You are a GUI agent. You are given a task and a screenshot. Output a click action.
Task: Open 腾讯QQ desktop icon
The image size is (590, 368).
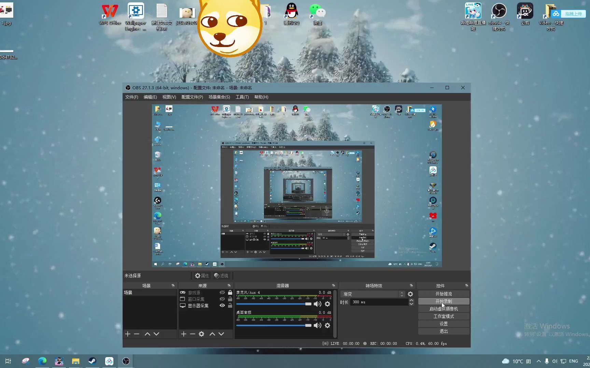point(292,14)
